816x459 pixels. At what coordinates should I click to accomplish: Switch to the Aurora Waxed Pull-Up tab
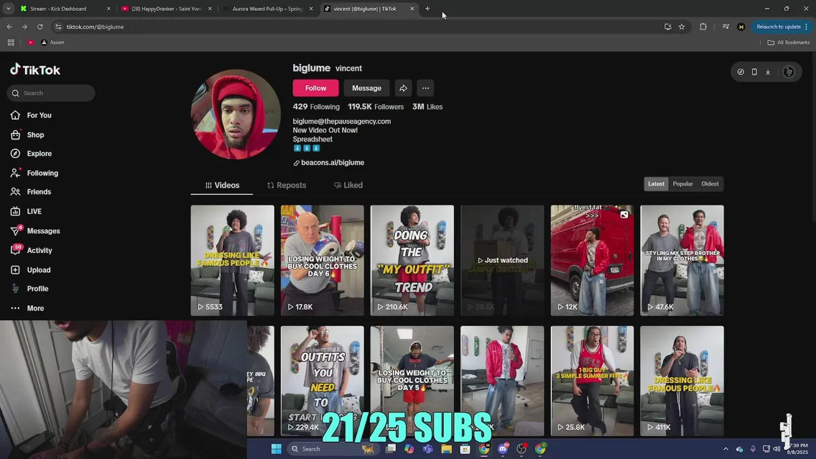point(267,9)
